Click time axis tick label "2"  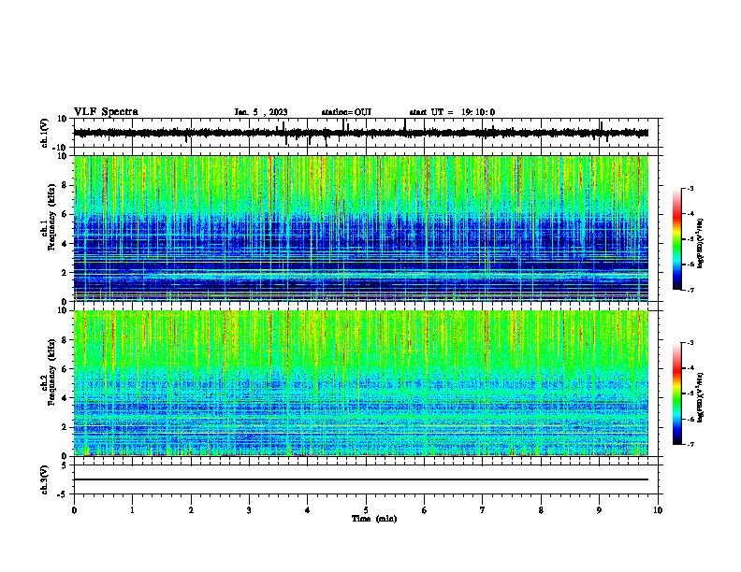(191, 510)
